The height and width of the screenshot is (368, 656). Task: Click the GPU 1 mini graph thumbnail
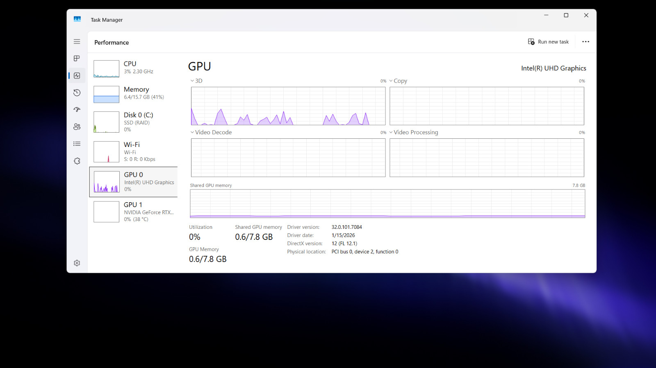click(106, 212)
